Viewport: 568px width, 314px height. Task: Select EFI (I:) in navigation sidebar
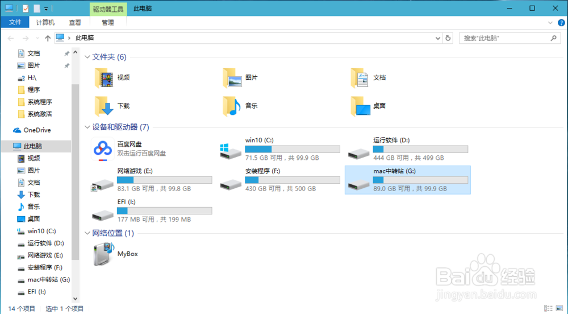36,292
